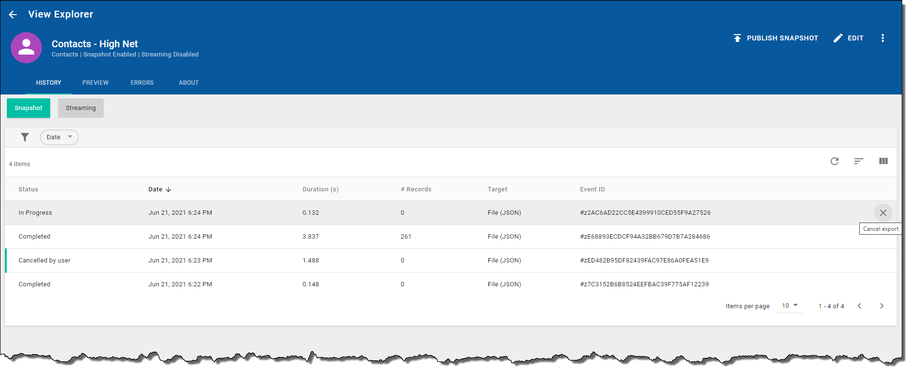Select the Snapshot history toggle
This screenshot has width=910, height=374.
pyautogui.click(x=28, y=108)
